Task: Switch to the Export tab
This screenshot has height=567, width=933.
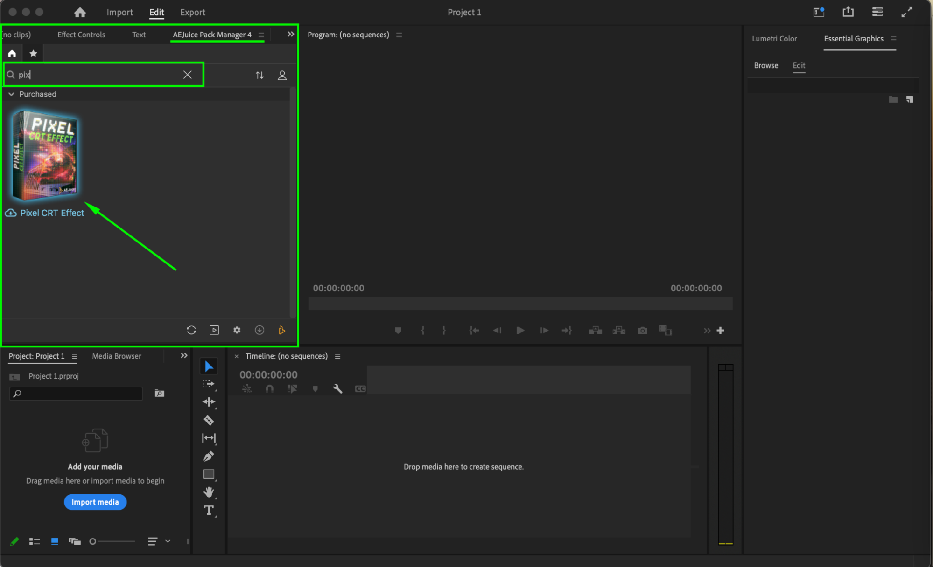Action: tap(192, 12)
